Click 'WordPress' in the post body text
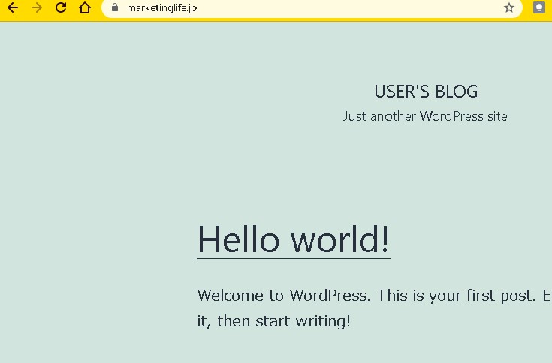The height and width of the screenshot is (363, 552). 329,295
